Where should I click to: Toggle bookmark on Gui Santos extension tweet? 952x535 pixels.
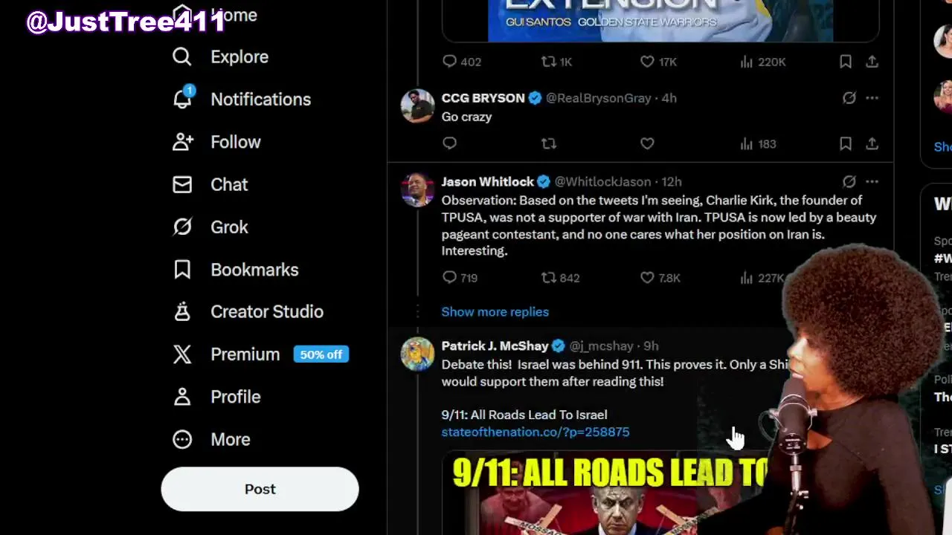click(846, 62)
